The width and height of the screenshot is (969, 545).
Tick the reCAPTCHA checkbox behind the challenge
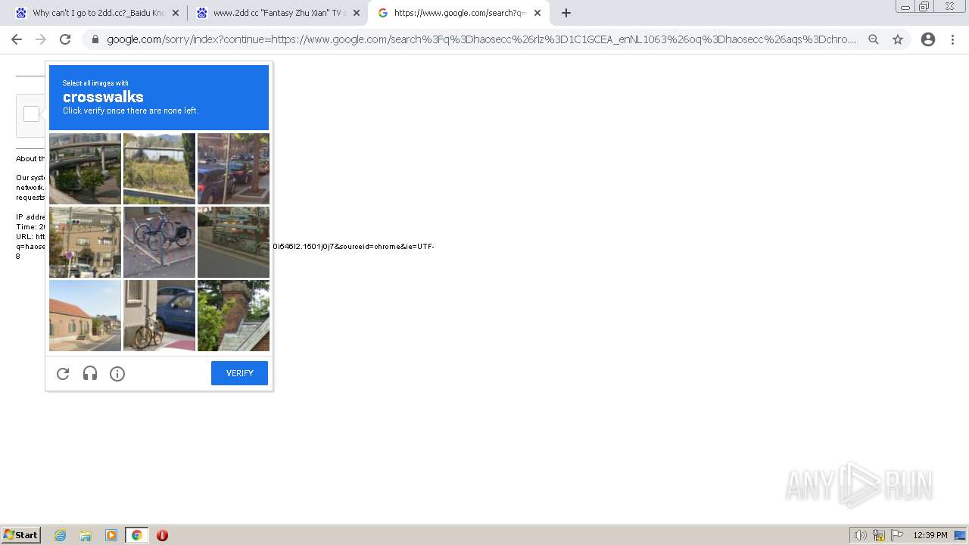(31, 114)
